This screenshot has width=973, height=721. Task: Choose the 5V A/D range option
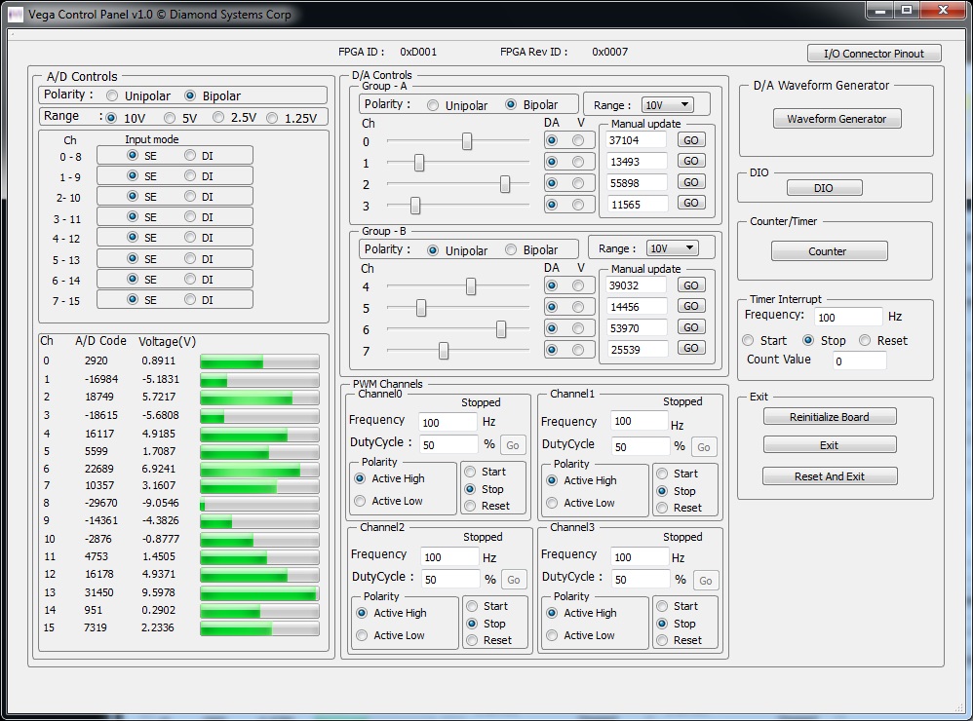(x=170, y=118)
